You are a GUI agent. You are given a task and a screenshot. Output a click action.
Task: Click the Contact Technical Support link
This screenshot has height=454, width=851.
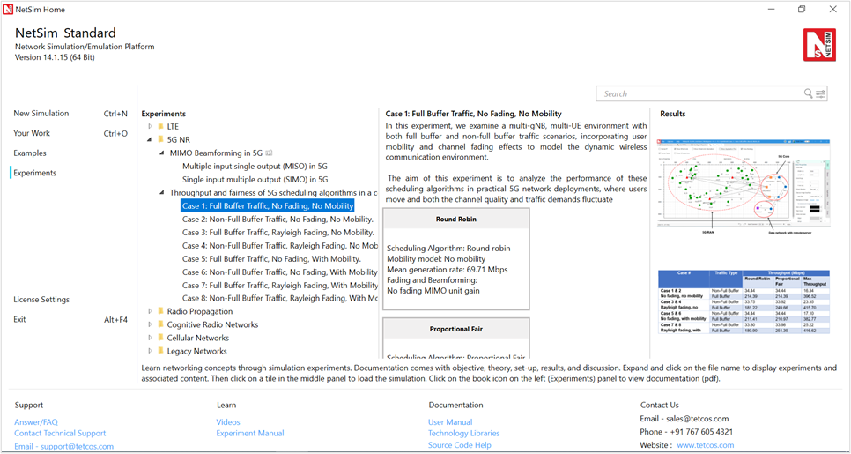[x=60, y=434]
